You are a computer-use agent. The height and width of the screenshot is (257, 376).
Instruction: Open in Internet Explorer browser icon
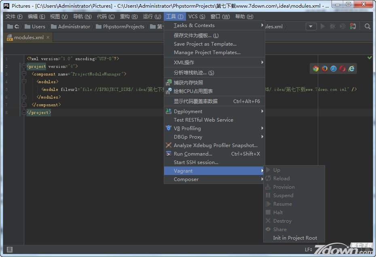tap(351, 69)
